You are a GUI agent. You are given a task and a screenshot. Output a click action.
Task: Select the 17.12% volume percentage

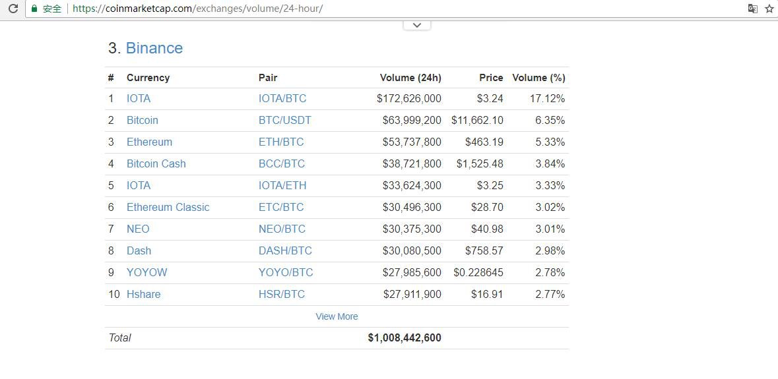click(x=547, y=99)
